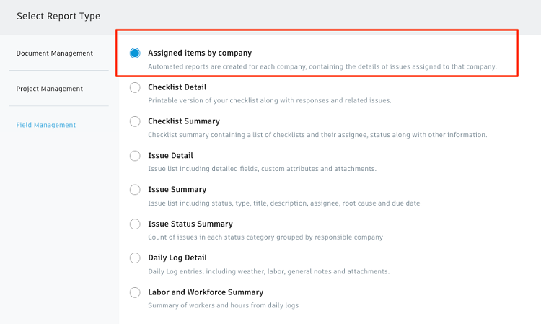Click the Issue Detail report title
541x324 pixels.
pos(171,155)
